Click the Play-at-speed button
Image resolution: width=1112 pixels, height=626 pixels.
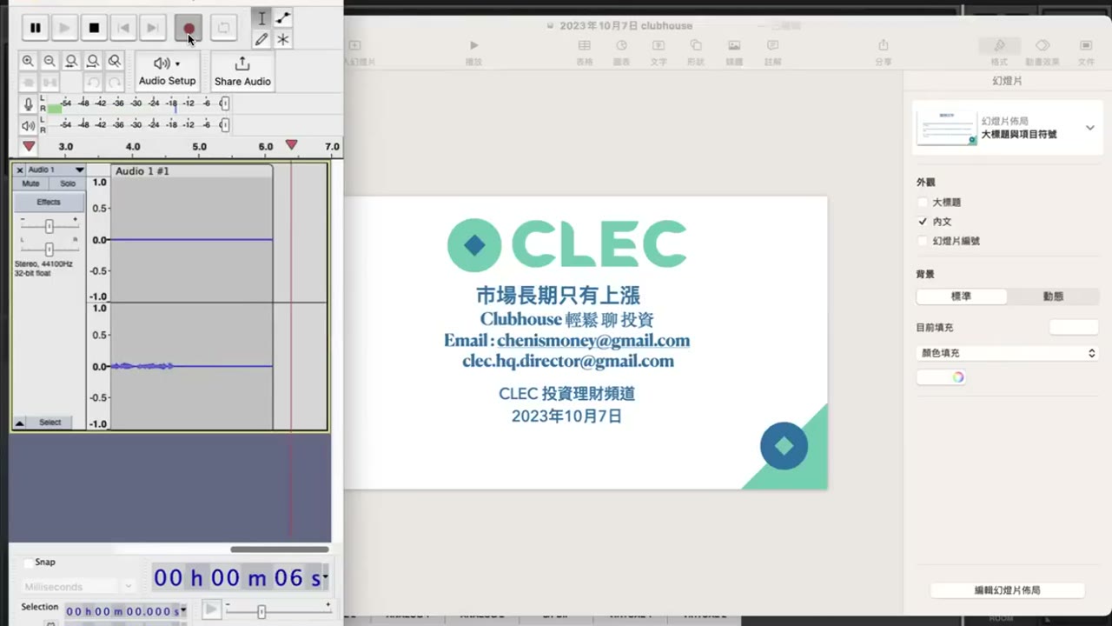pyautogui.click(x=211, y=610)
